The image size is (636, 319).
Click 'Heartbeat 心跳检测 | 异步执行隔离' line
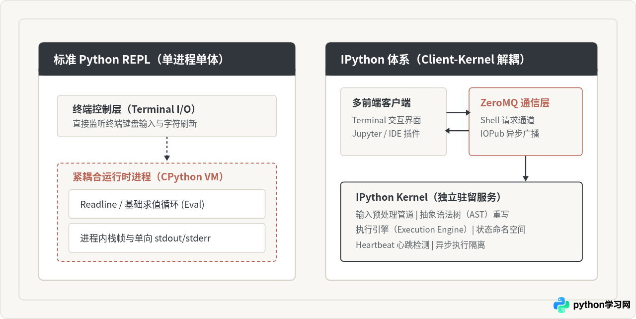click(420, 244)
